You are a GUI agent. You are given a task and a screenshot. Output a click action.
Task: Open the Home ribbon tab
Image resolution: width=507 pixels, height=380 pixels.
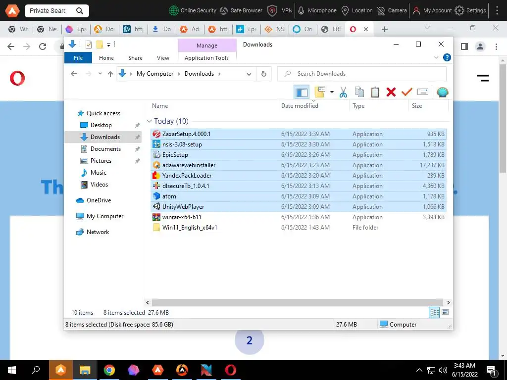tap(106, 58)
